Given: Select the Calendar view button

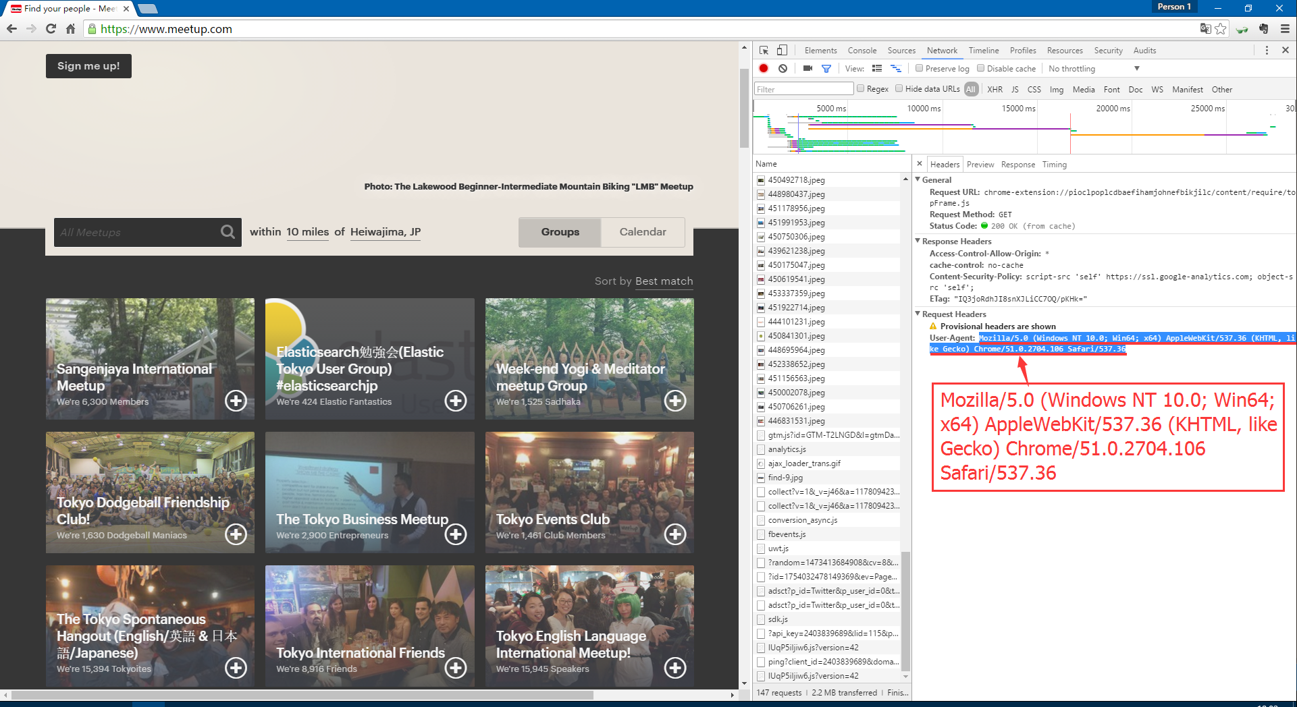Looking at the screenshot, I should (643, 232).
